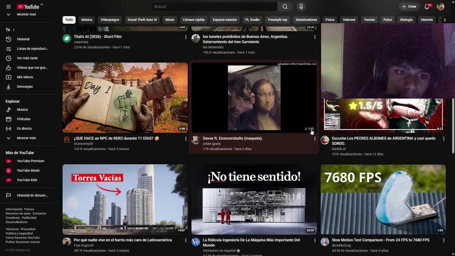Open options for Ridícula Ingeniería video
Viewport: 455px width, 256px height.
(x=315, y=240)
